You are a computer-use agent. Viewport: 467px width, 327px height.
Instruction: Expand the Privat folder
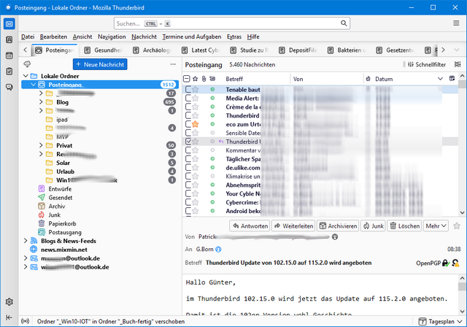point(41,145)
